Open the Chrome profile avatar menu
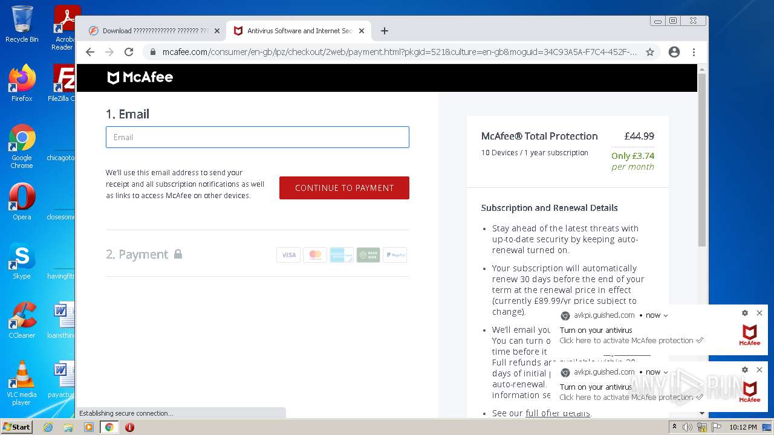This screenshot has width=774, height=435. pyautogui.click(x=674, y=52)
